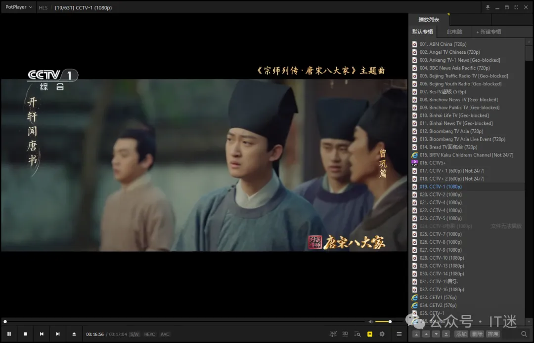Click the playback seek bar

184,322
